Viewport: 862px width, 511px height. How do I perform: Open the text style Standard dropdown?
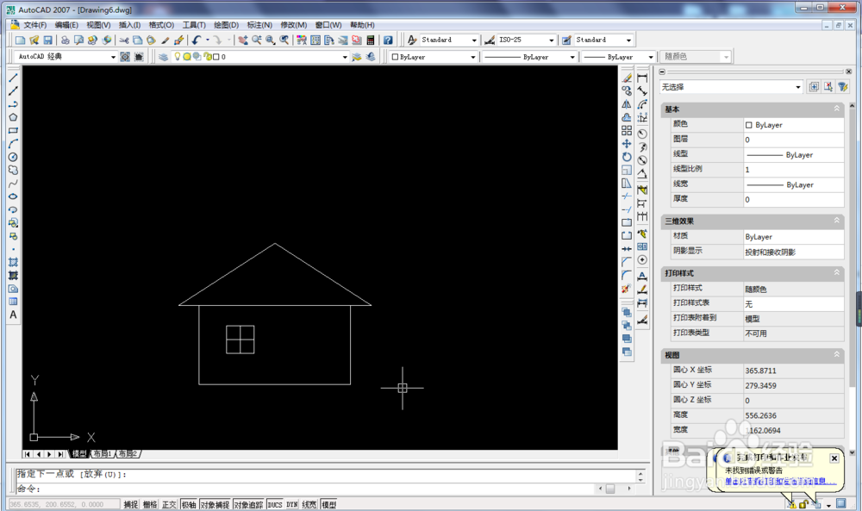click(x=474, y=41)
